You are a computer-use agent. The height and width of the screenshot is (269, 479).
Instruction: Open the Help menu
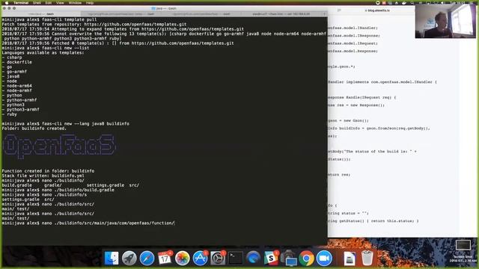tap(90, 2)
